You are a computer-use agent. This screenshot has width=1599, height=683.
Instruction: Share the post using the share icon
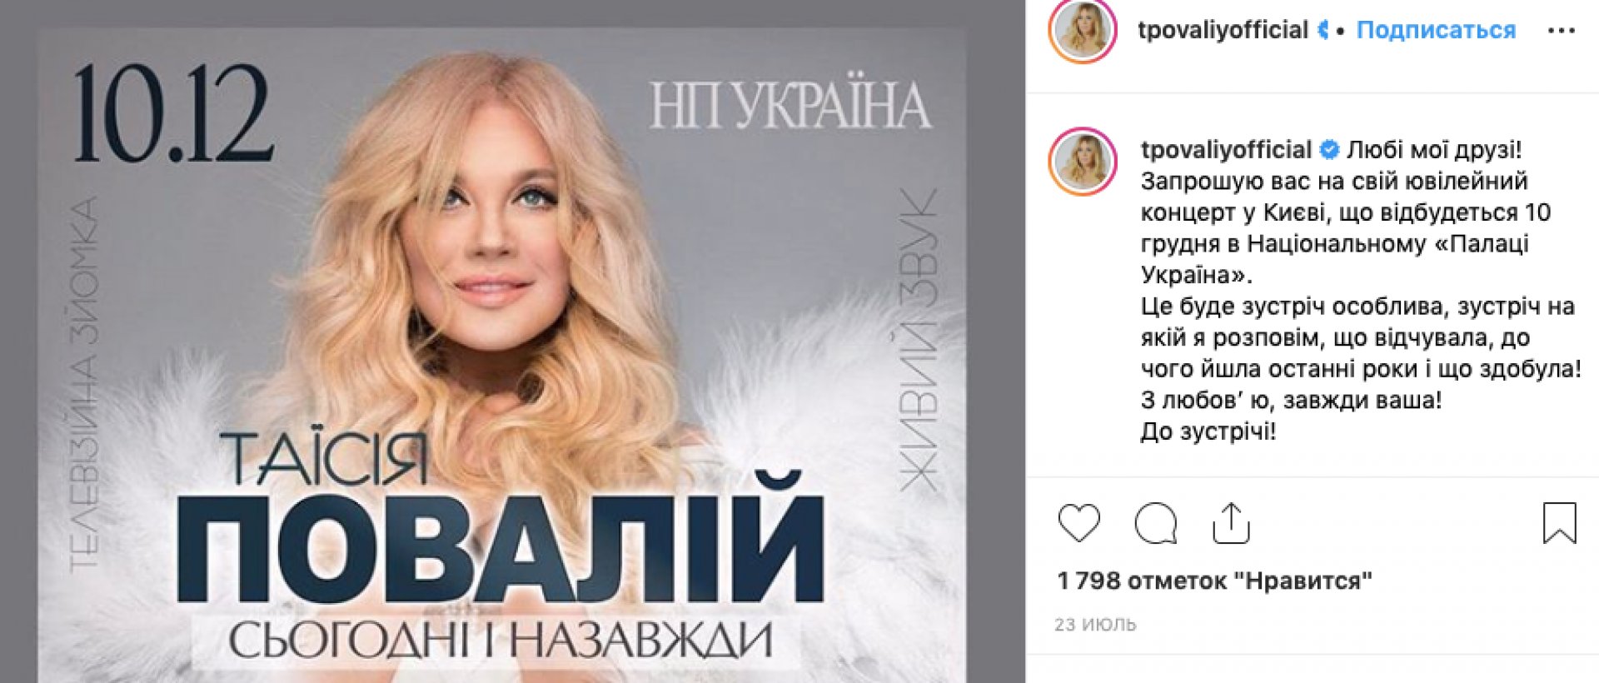coord(1231,523)
